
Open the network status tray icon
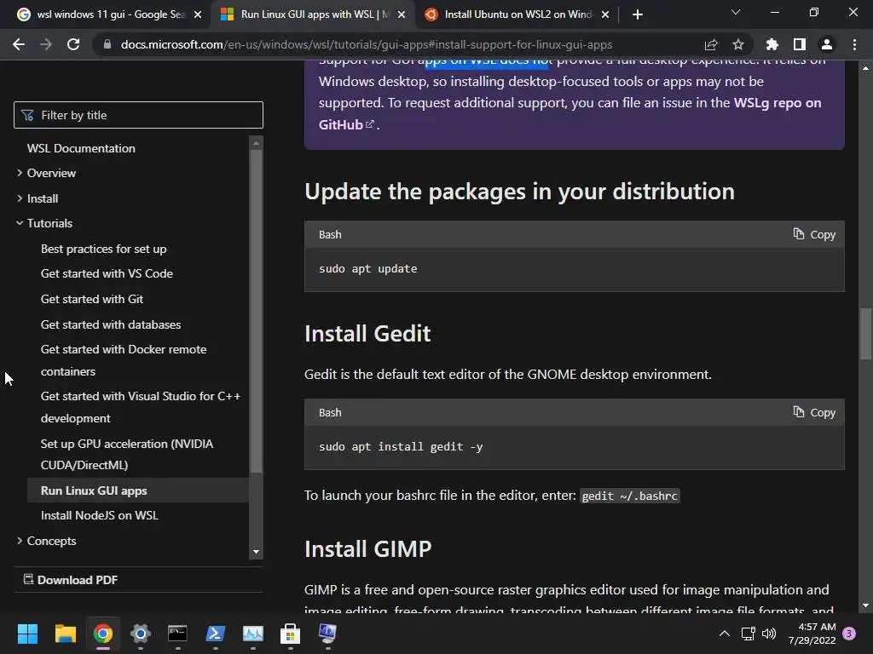point(749,634)
